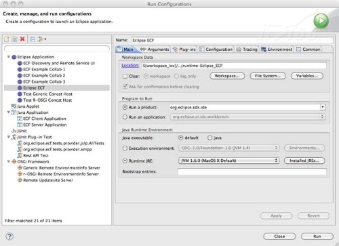
Task: Click icon of Generic Remote EnvironmentInfo Server
Action: 20,168
